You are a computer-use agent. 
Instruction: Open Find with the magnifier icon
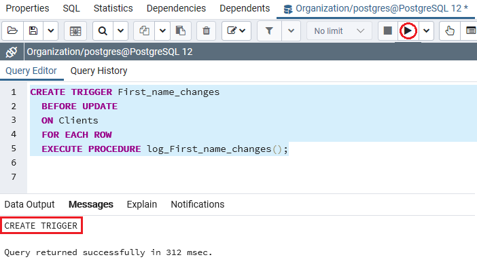103,31
